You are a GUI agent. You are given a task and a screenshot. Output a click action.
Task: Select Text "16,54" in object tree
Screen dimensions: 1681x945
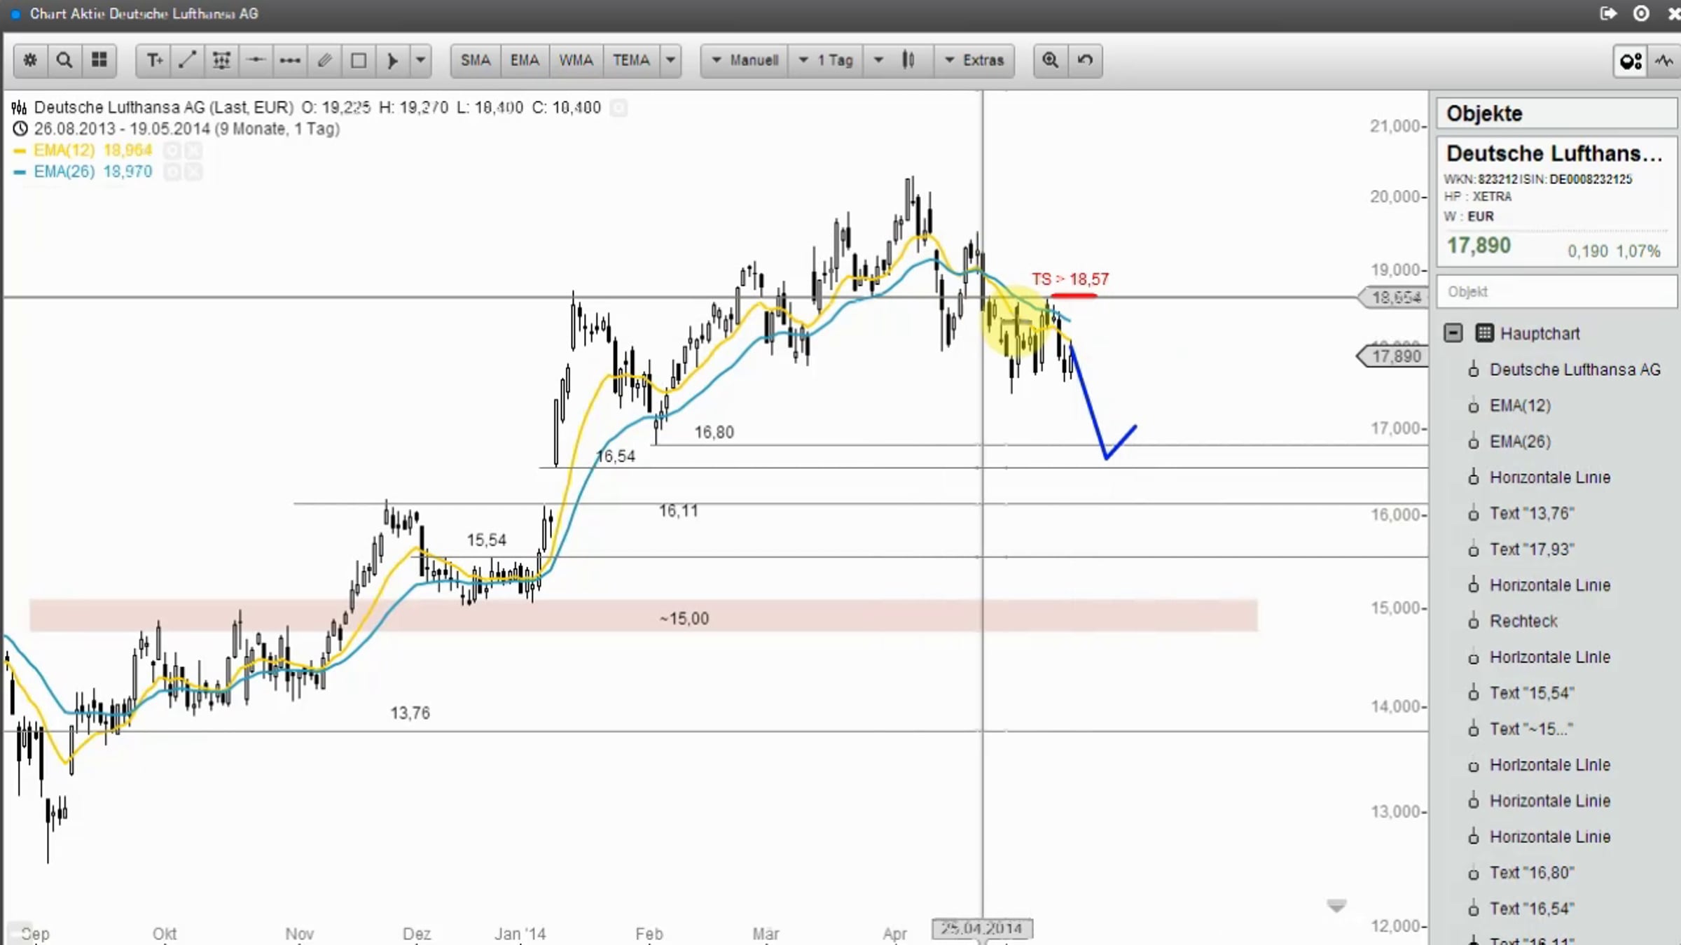click(x=1532, y=909)
